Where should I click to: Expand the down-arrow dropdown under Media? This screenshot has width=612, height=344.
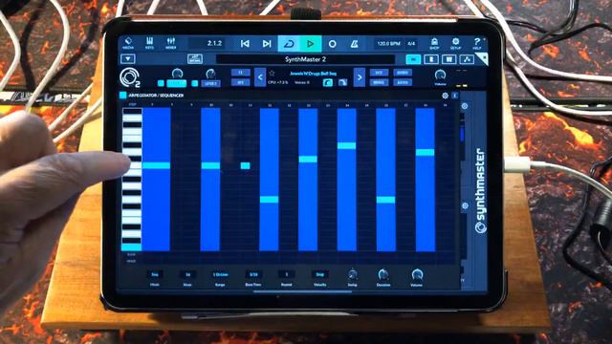pyautogui.click(x=128, y=59)
